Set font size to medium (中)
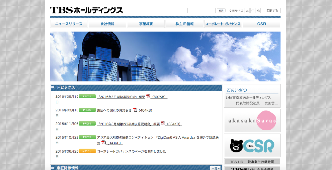This screenshot has width=332, height=170. 253,11
